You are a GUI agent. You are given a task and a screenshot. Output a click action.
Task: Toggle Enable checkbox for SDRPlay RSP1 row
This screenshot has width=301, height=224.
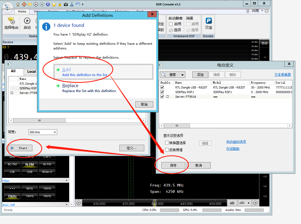point(162,92)
